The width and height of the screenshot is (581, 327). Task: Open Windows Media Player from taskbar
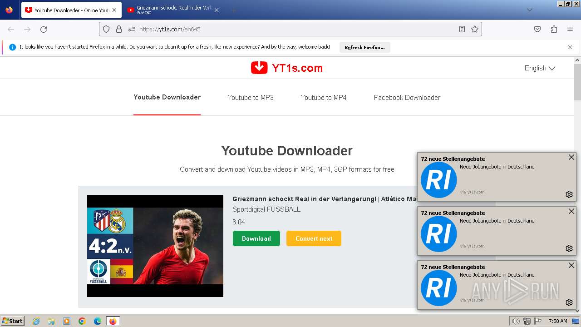tap(67, 321)
